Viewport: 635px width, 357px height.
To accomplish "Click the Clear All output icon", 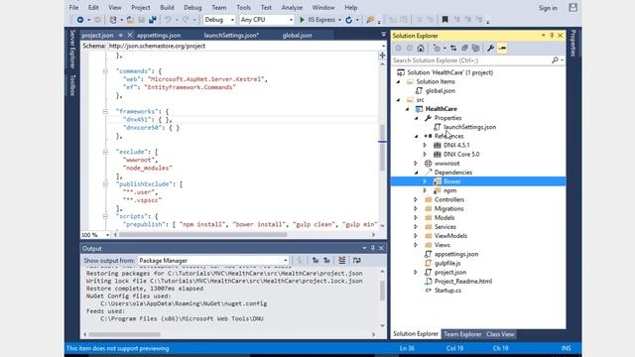I will pos(342,260).
